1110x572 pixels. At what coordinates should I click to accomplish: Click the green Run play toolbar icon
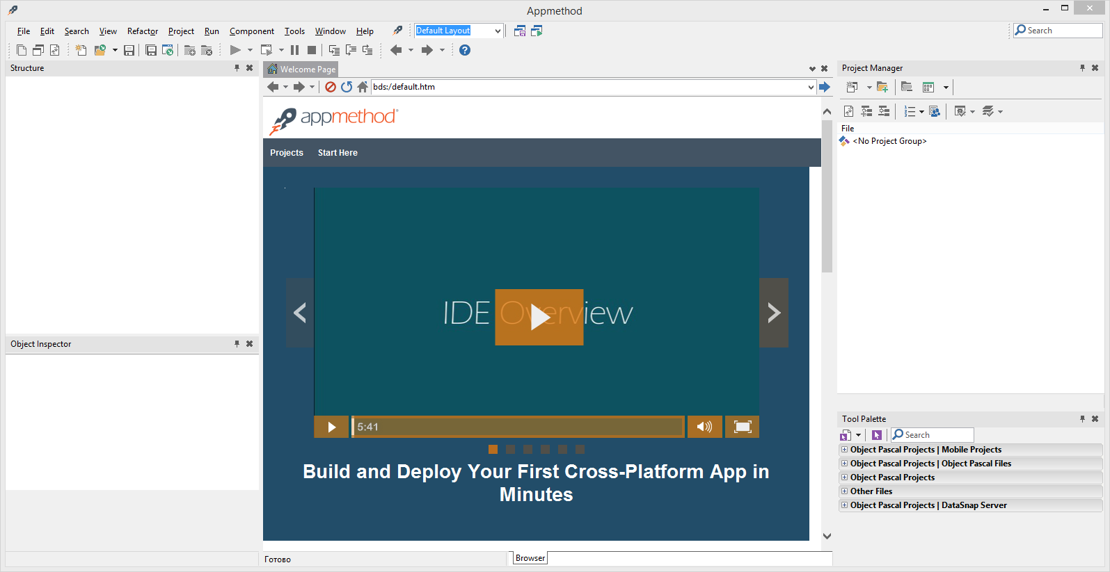[235, 50]
